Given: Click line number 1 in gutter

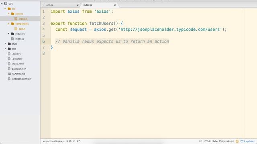Looking at the screenshot, I should coord(43,12).
